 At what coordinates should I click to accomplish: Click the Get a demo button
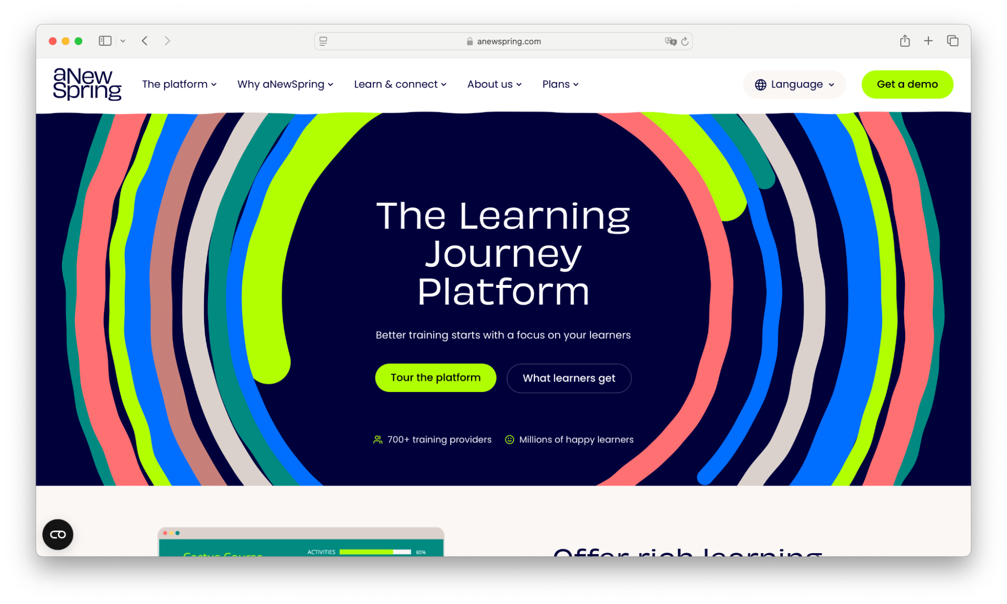[907, 84]
